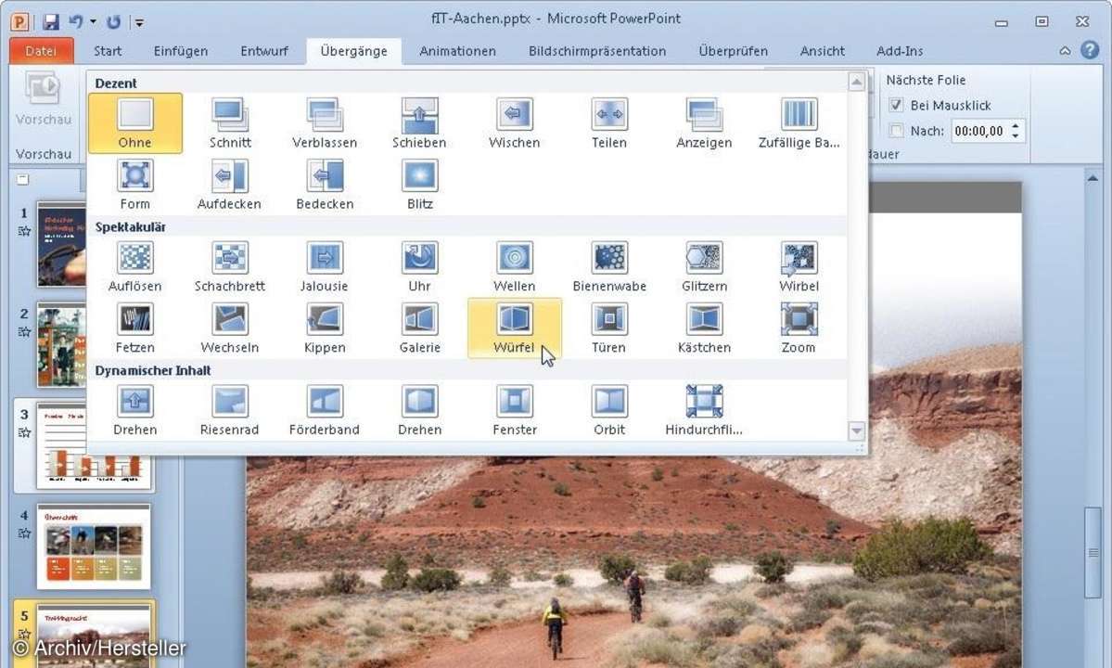Select the Türen transition
1112x668 pixels.
point(609,328)
